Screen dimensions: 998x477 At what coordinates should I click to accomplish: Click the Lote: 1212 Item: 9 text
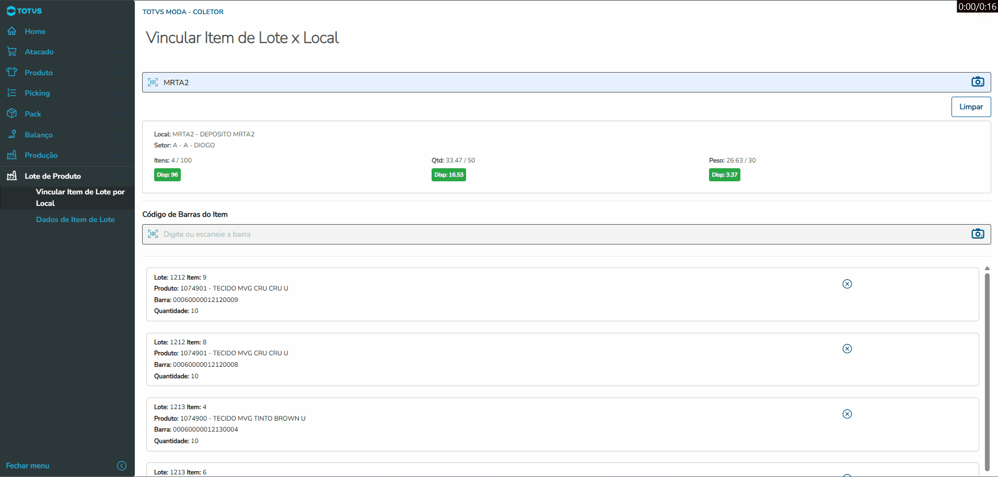point(180,277)
